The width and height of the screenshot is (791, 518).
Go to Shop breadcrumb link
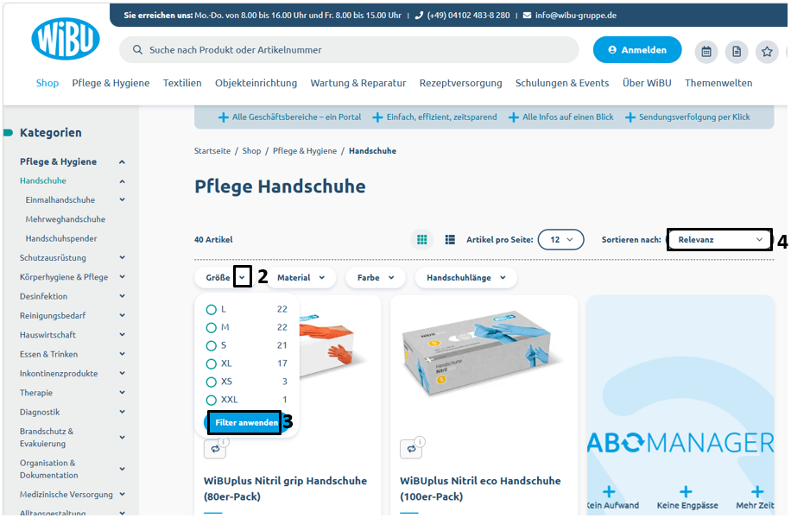[251, 151]
